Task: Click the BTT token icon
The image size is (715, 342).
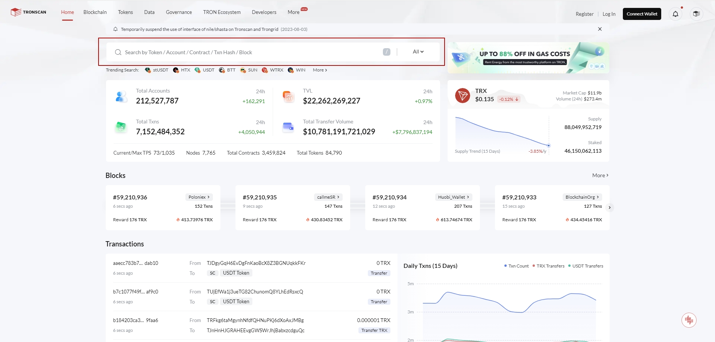Action: tap(222, 70)
